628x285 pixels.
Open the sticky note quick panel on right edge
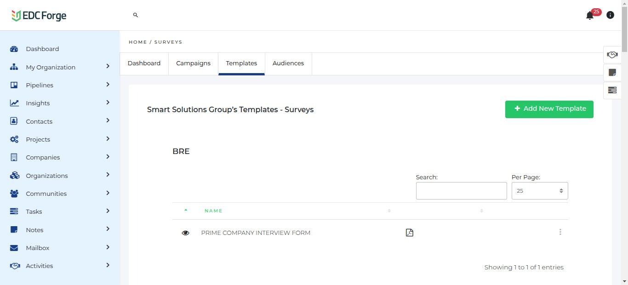(612, 72)
